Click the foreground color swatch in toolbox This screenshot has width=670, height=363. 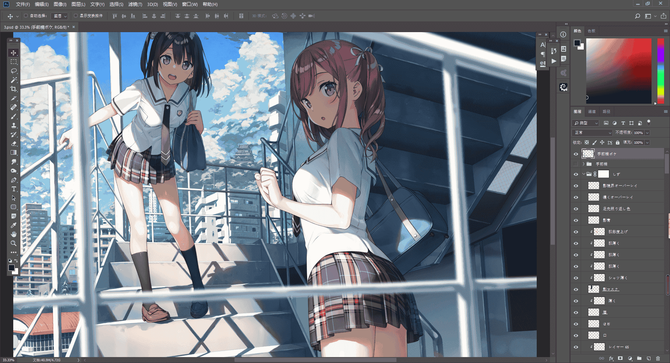pyautogui.click(x=12, y=268)
